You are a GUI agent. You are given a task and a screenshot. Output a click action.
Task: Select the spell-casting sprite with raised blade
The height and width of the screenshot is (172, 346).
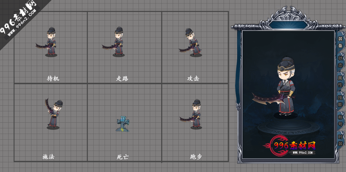[53, 114]
